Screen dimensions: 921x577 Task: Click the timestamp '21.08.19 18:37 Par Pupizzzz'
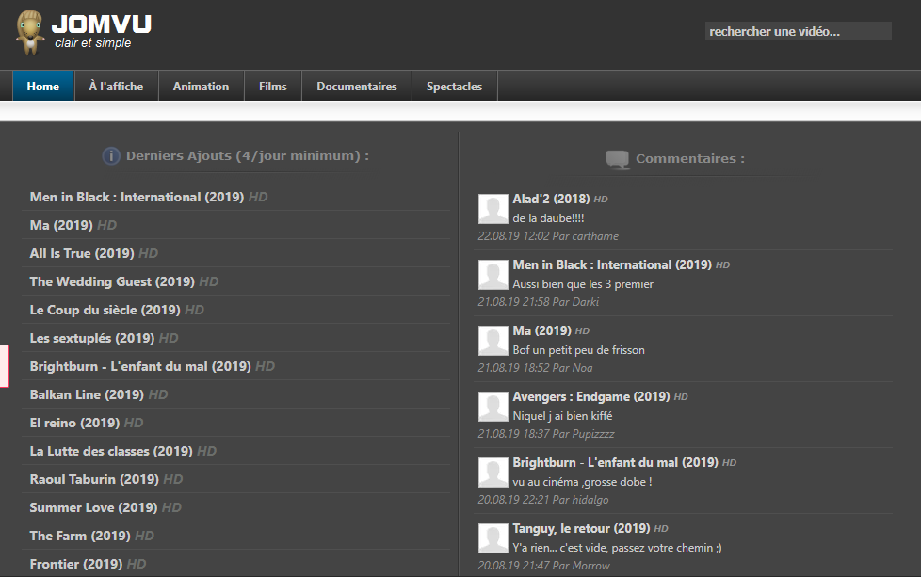(545, 434)
